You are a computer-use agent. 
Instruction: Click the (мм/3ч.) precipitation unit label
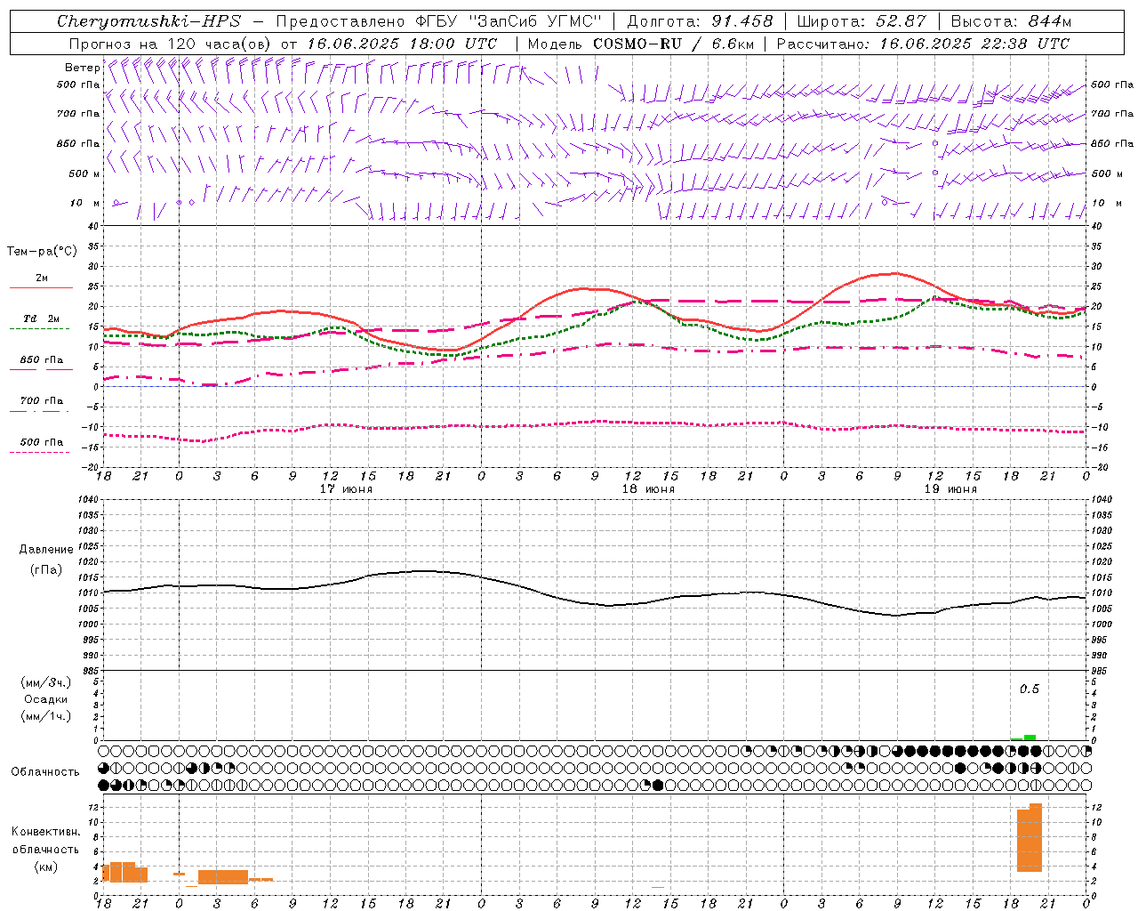point(45,682)
